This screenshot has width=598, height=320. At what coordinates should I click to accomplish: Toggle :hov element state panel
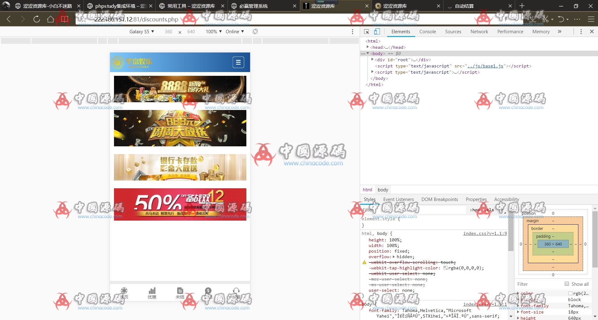pyautogui.click(x=475, y=210)
